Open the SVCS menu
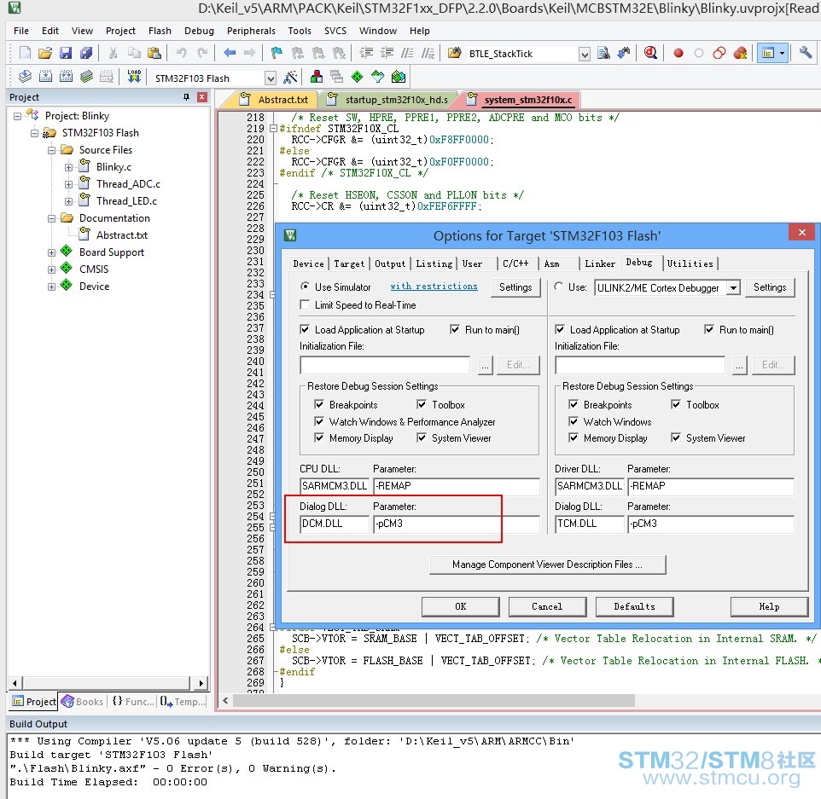 [x=335, y=31]
